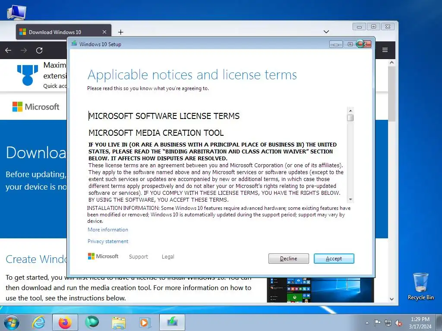The height and width of the screenshot is (331, 442).
Task: Close the Download Windows 10 tab
Action: (x=104, y=32)
